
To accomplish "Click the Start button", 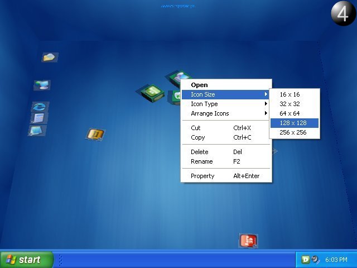I will pos(26,260).
